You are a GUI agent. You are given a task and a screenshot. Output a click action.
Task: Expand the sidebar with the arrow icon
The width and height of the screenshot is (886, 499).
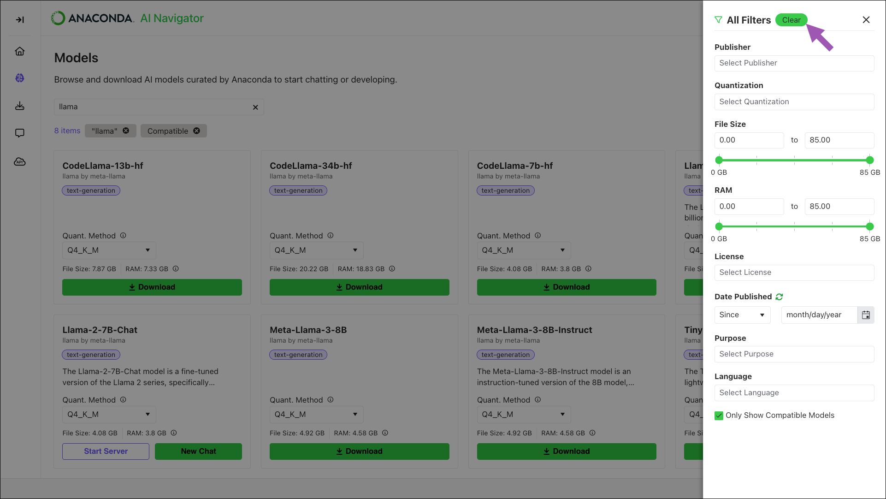tap(20, 19)
